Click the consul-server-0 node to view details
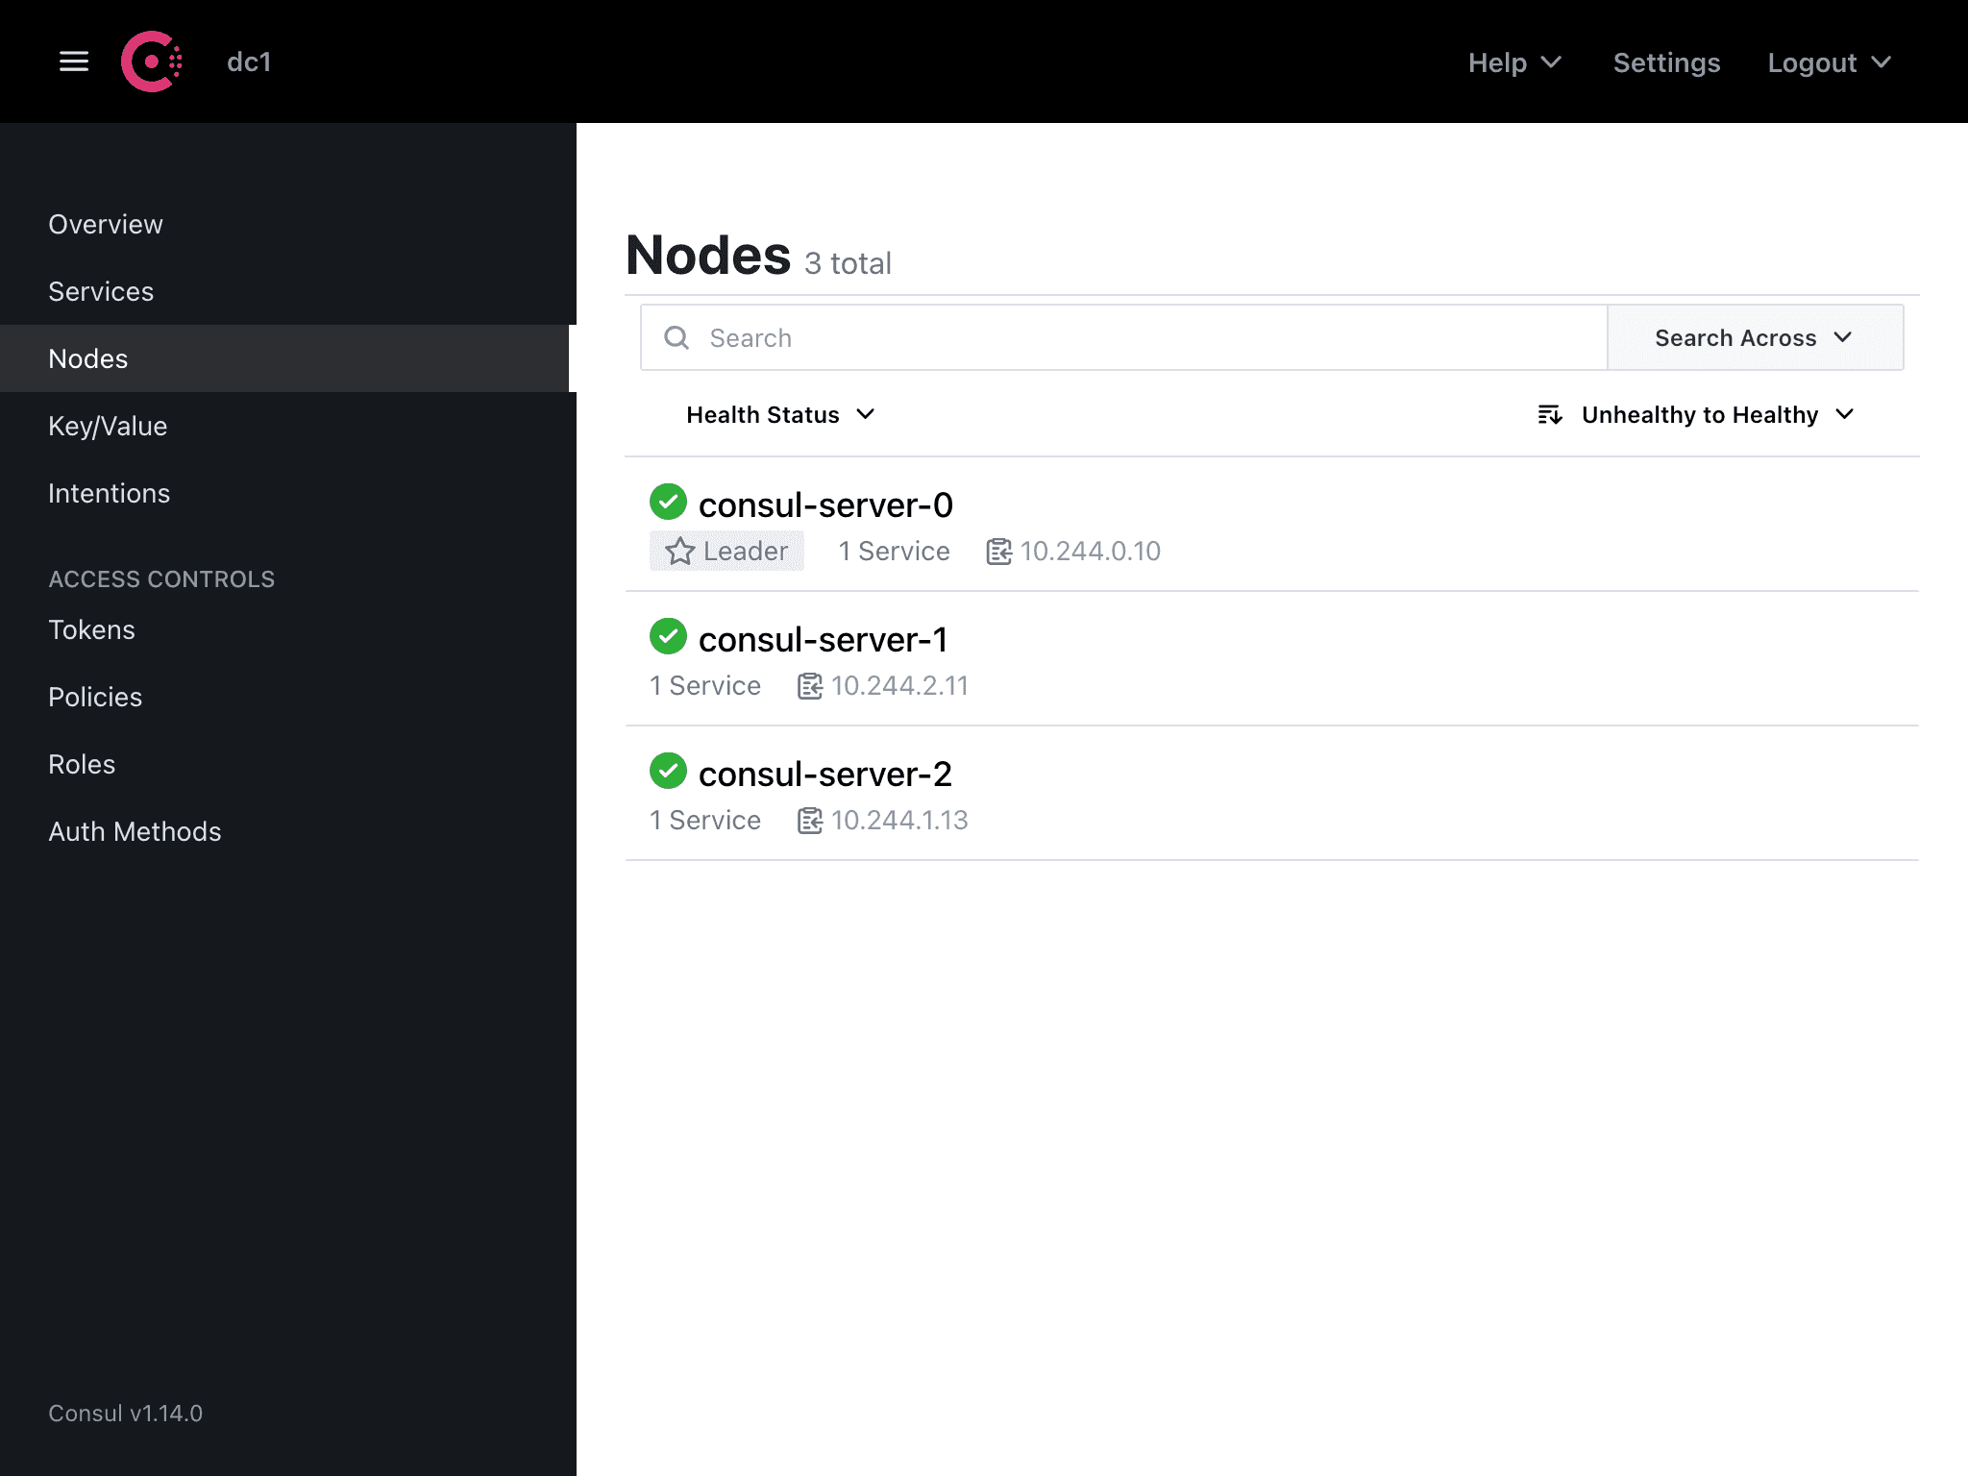Screen dimensions: 1968x1476 point(826,504)
